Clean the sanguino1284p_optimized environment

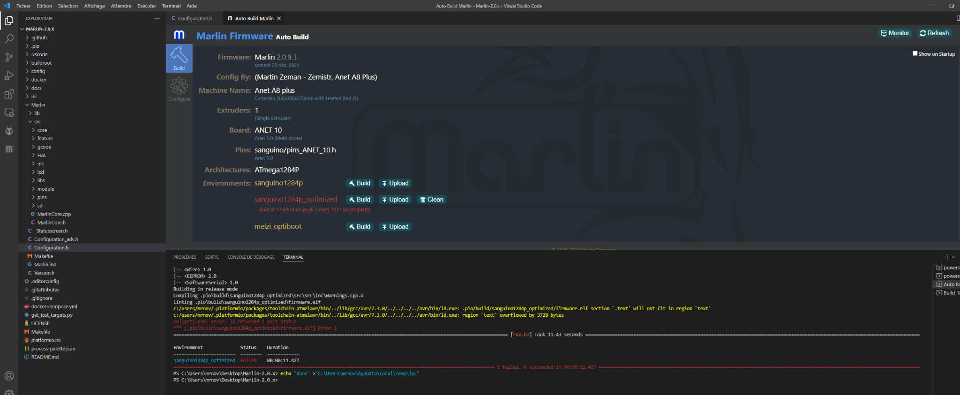(x=432, y=200)
